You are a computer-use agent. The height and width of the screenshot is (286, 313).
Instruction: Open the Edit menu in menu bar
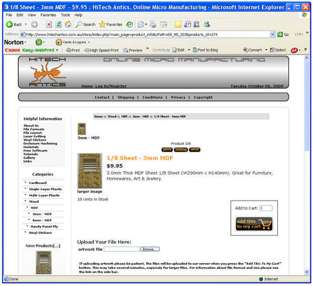(x=20, y=15)
